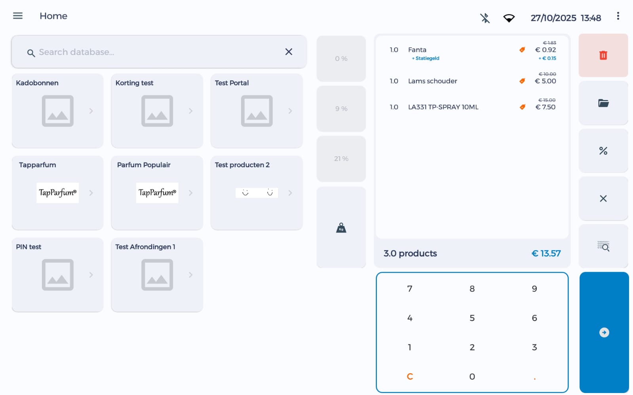Proceed to checkout with blue arrow button

click(x=604, y=333)
